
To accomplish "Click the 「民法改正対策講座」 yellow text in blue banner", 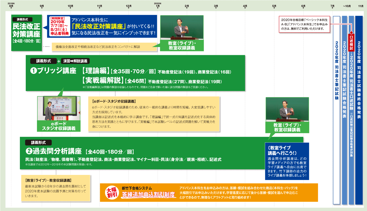I will pos(99,26).
